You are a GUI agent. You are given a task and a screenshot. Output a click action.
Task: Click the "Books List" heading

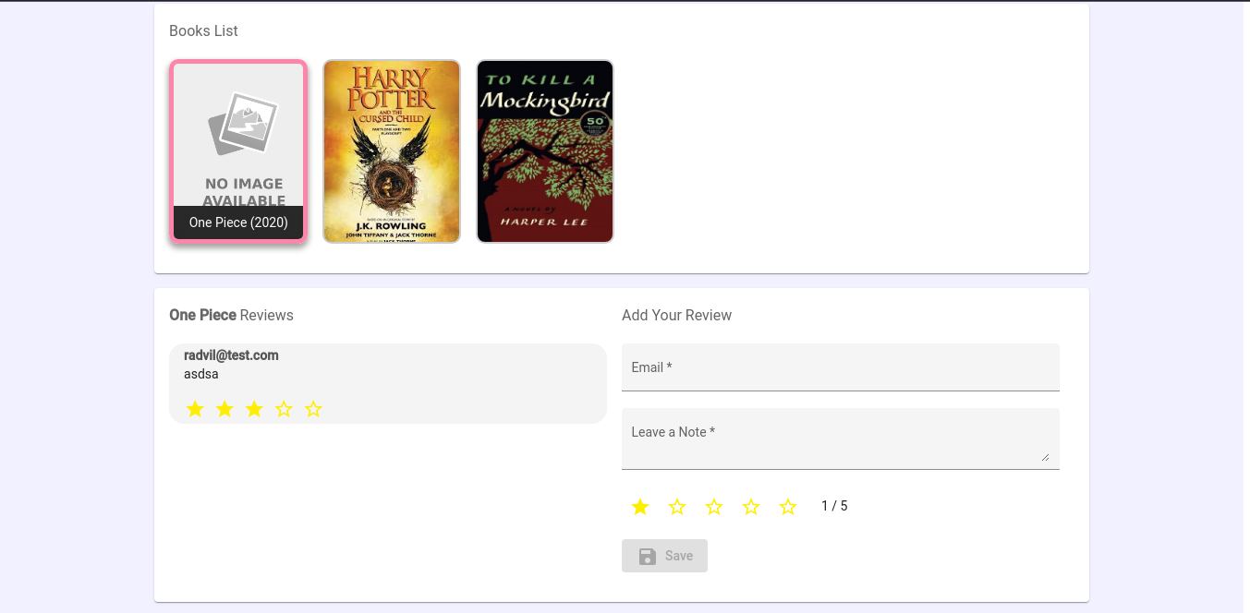pos(203,30)
